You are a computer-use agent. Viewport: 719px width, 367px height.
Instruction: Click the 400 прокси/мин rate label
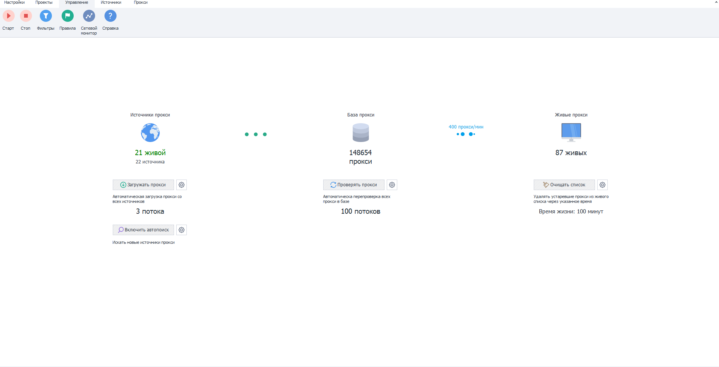point(466,127)
